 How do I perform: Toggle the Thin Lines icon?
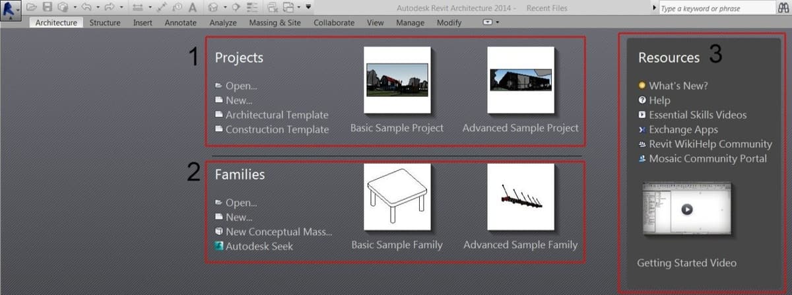tap(252, 7)
